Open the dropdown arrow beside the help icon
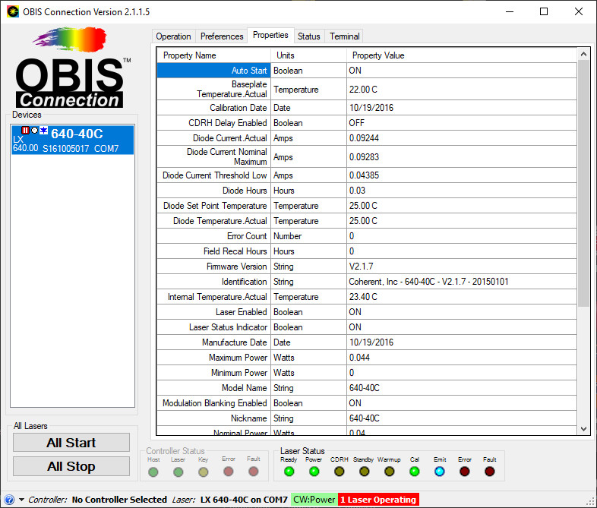Screen dimensions: 597x508 [x=21, y=500]
